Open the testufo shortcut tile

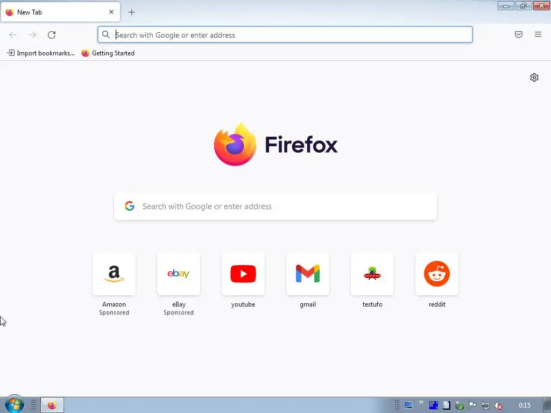coord(372,274)
